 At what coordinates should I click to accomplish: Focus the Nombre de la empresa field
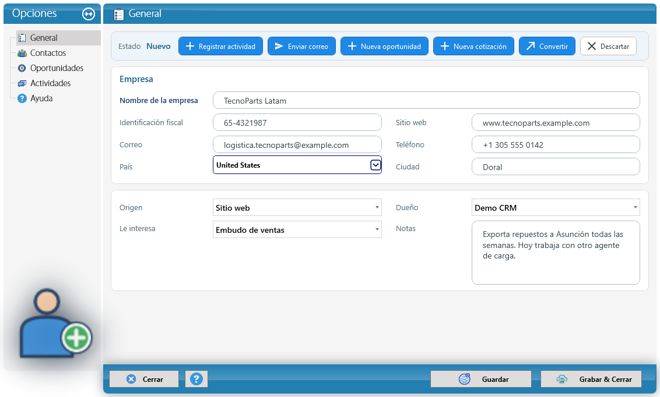coord(426,100)
